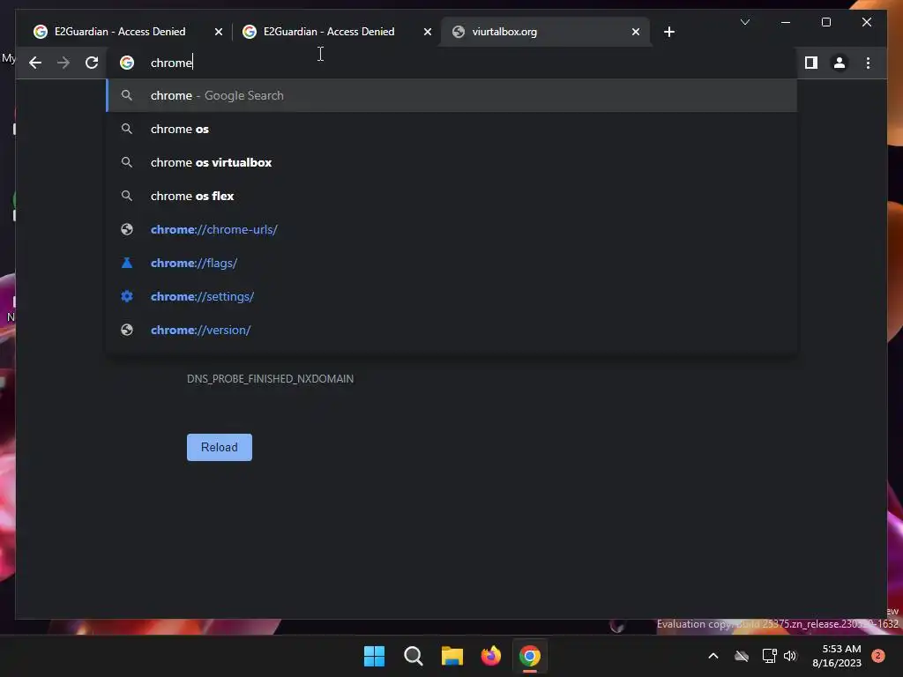Pick the 'chrome os virtualbox' suggestion

coord(452,162)
